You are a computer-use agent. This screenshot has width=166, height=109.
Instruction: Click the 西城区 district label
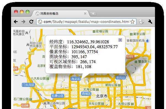click(86, 94)
